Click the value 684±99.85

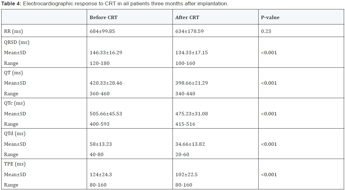pos(102,31)
